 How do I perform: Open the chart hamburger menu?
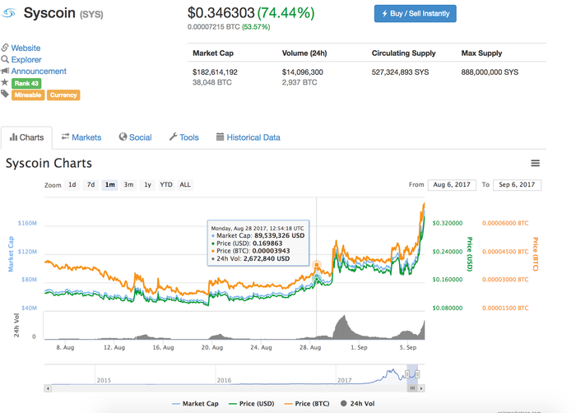[x=535, y=163]
